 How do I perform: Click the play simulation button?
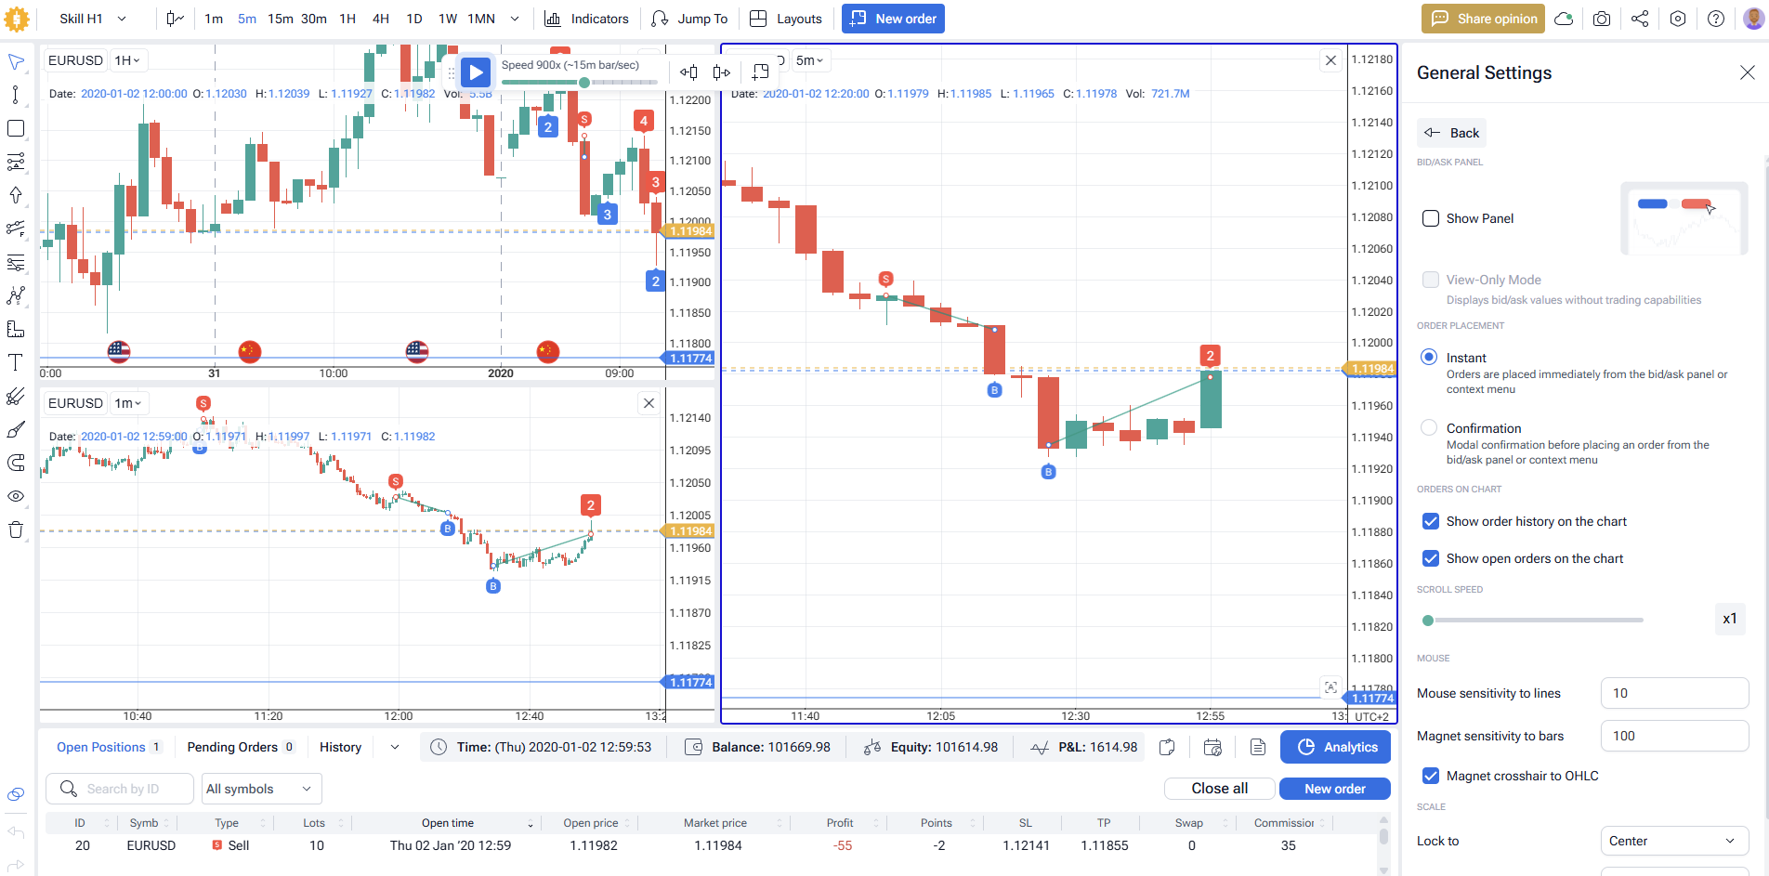point(475,72)
